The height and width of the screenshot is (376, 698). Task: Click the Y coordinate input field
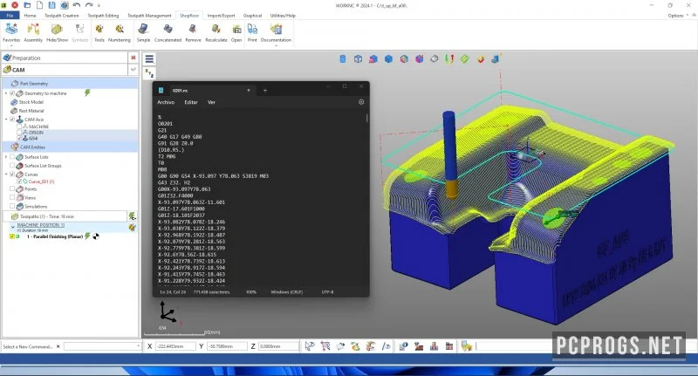pos(227,346)
